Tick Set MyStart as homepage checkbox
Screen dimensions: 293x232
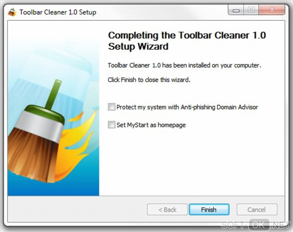tap(111, 125)
